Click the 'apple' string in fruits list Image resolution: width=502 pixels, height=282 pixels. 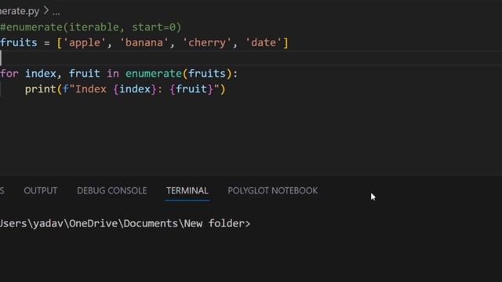click(85, 43)
